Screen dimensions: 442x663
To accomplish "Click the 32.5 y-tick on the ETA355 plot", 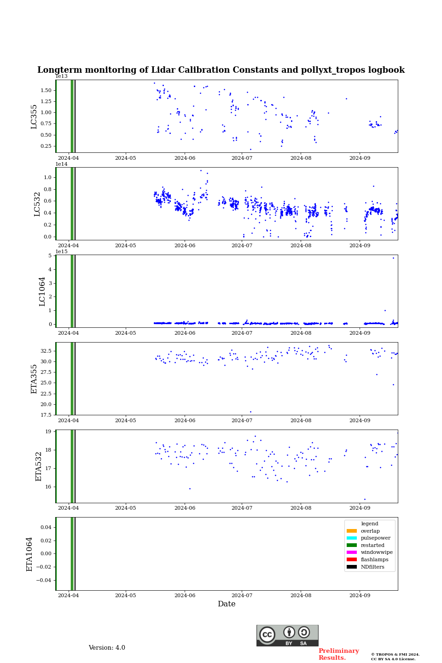I will click(46, 351).
